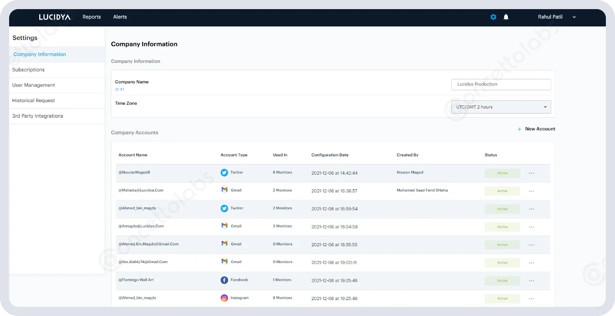Toggle Active status for @NouranMaged6
615x316 pixels.
[502, 173]
